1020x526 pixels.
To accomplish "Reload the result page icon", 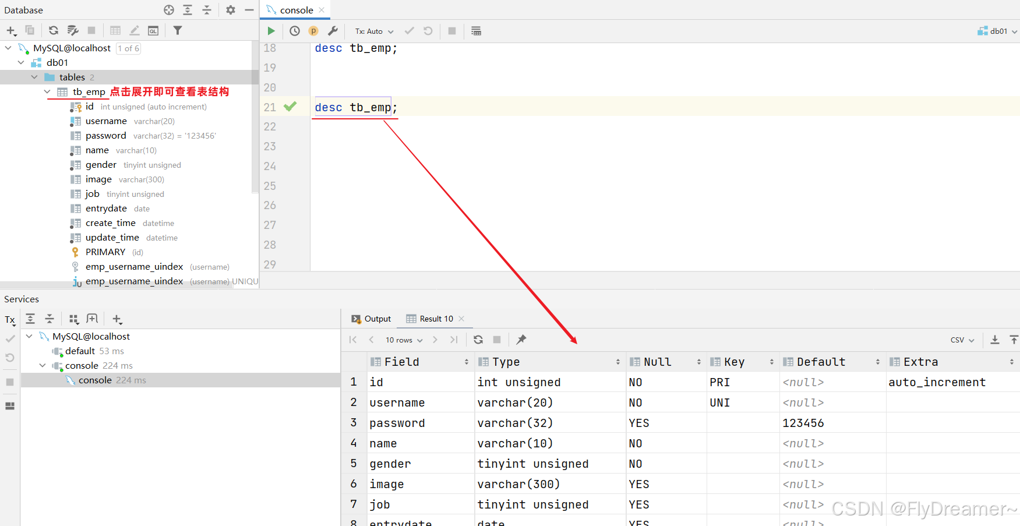I will 478,340.
